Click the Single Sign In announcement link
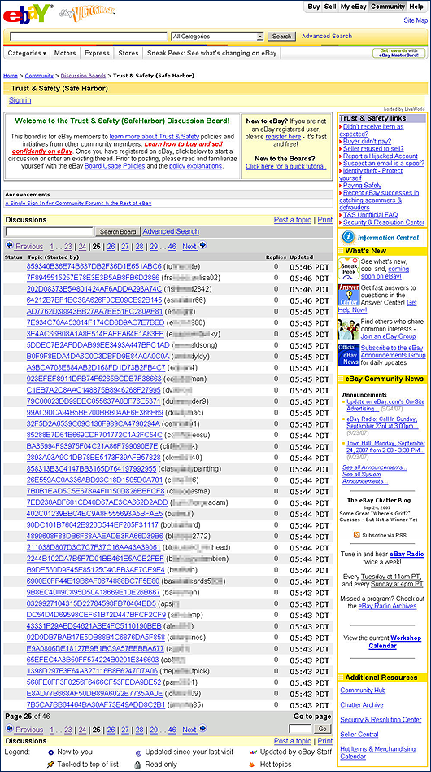Image resolution: width=431 pixels, height=772 pixels. pyautogui.click(x=78, y=203)
